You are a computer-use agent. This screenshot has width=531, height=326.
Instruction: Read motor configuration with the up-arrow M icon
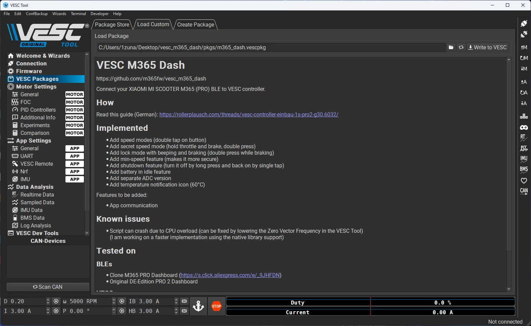[524, 47]
